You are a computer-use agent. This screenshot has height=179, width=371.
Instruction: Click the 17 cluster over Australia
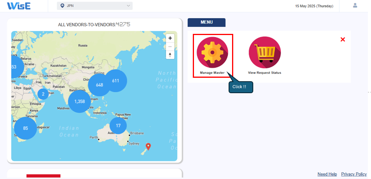pos(118,125)
